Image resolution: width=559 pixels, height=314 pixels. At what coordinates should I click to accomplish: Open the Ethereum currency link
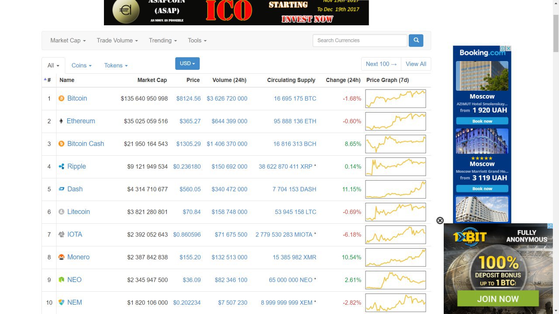pyautogui.click(x=81, y=121)
